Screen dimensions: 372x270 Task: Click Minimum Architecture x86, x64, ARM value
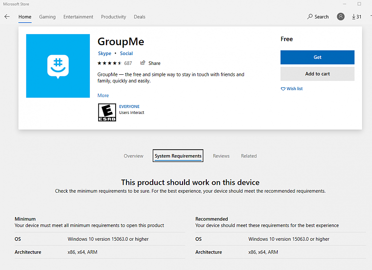(x=82, y=252)
